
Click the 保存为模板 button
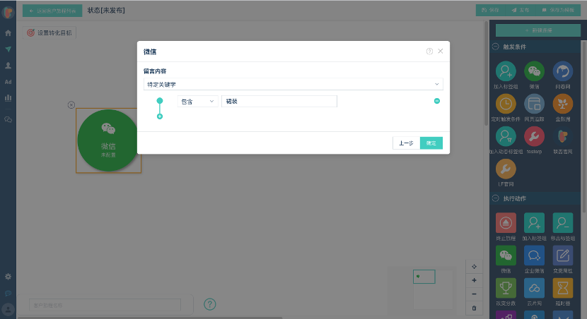558,10
